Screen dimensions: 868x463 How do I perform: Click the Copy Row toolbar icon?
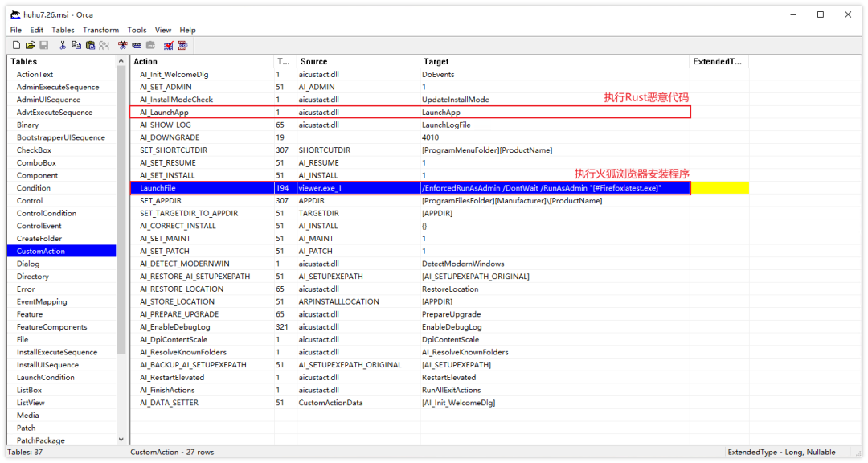[x=136, y=45]
